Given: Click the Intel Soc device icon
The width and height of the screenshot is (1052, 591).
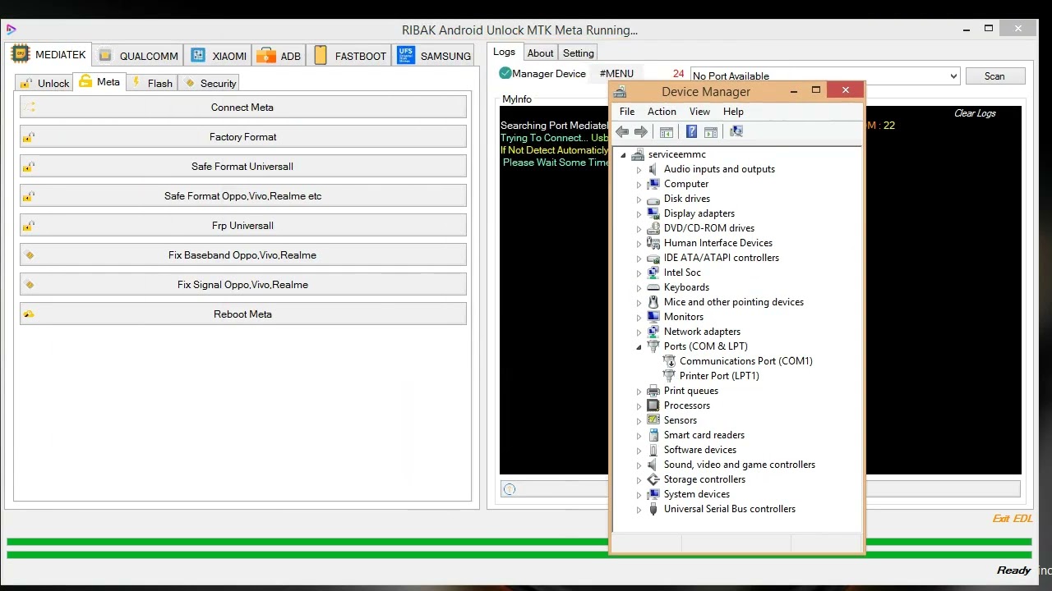Looking at the screenshot, I should pos(653,273).
